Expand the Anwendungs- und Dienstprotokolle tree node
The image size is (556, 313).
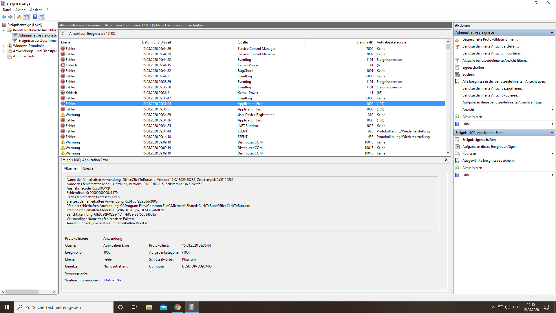pyautogui.click(x=3, y=51)
